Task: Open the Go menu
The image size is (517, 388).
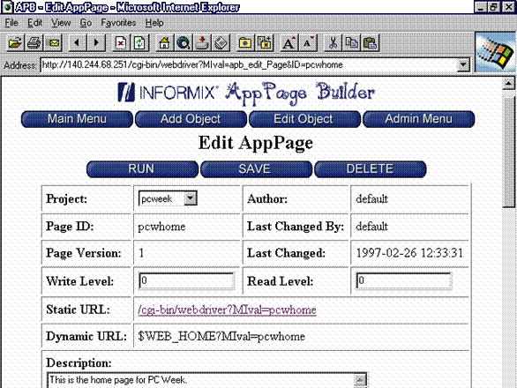Action: 86,23
